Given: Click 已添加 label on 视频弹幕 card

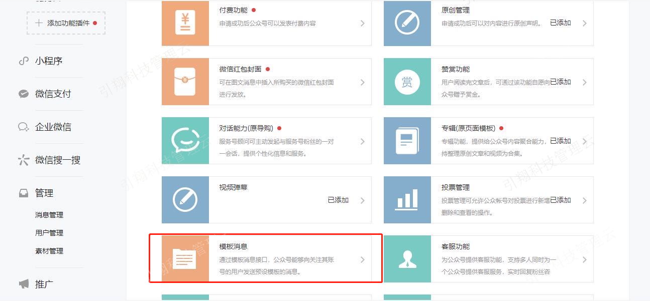Looking at the screenshot, I should click(x=339, y=200).
